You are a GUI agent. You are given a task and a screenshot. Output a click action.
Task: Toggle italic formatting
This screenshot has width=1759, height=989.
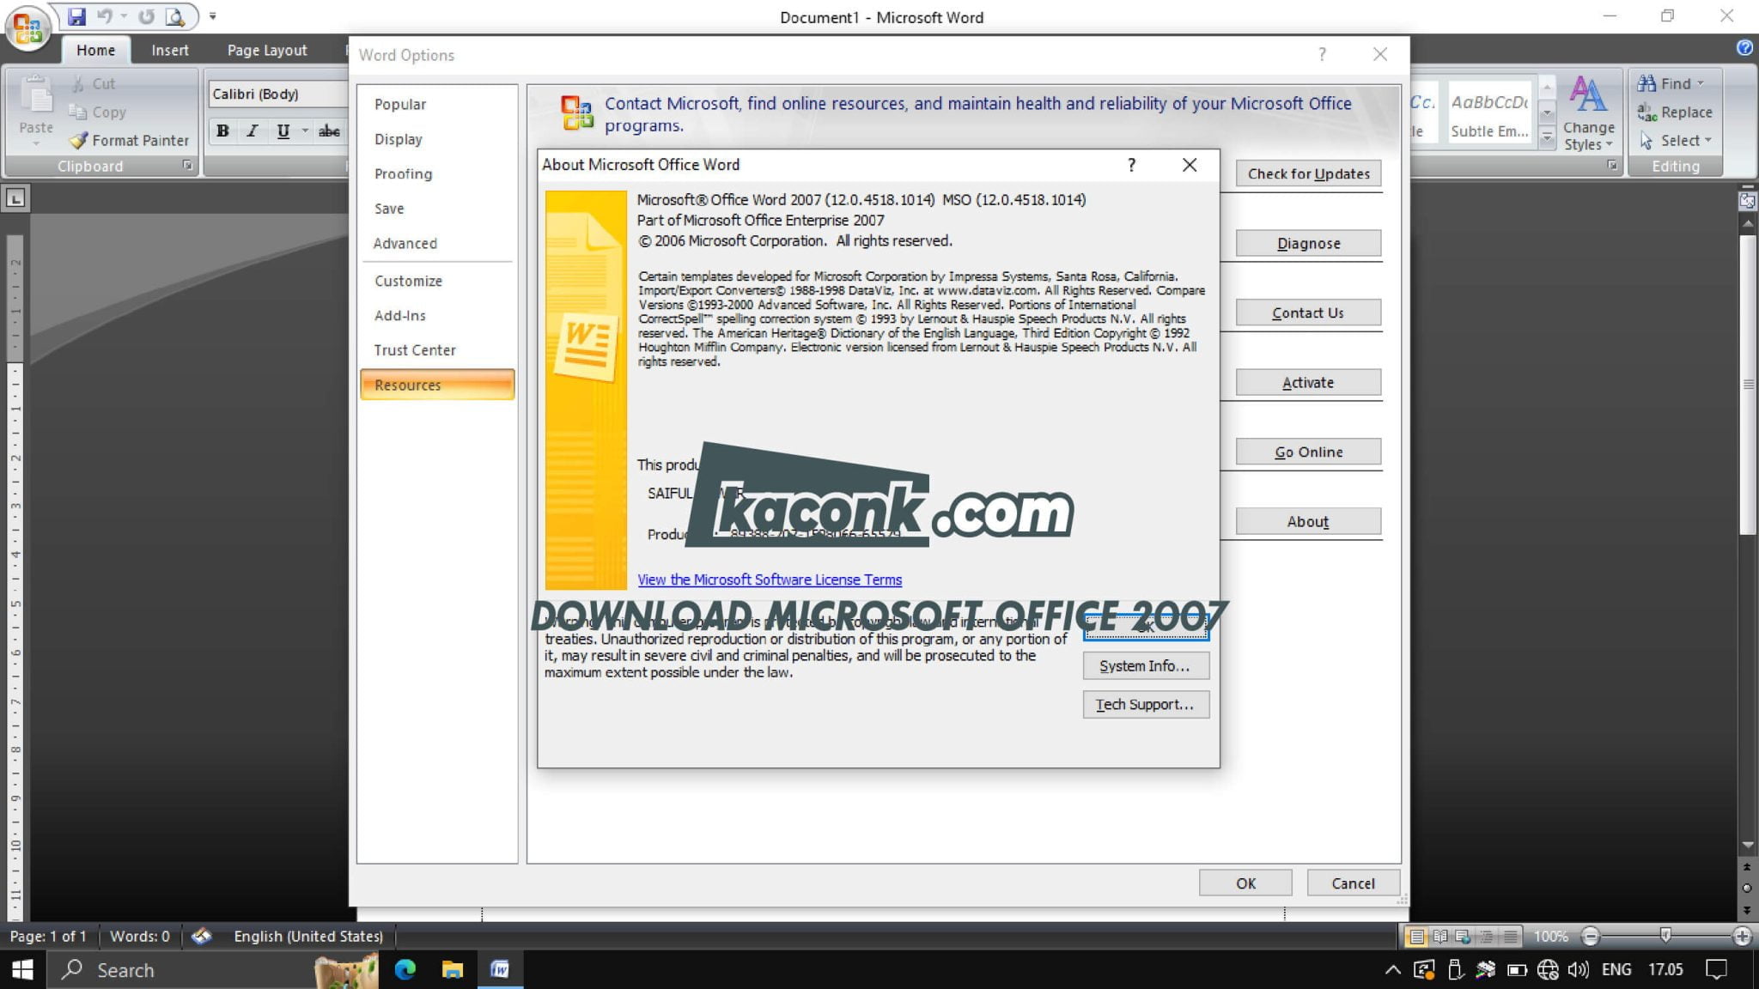coord(251,130)
